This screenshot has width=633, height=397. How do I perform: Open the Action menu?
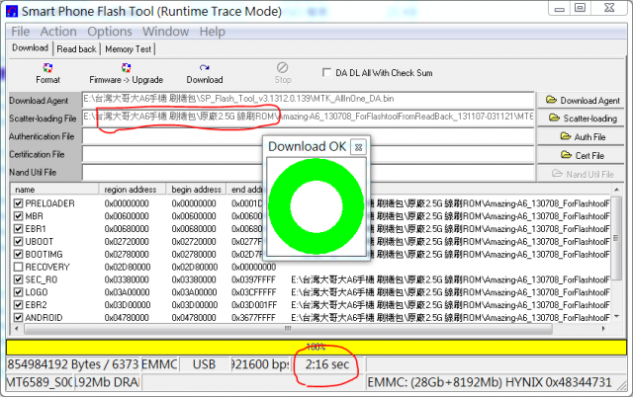tap(58, 32)
